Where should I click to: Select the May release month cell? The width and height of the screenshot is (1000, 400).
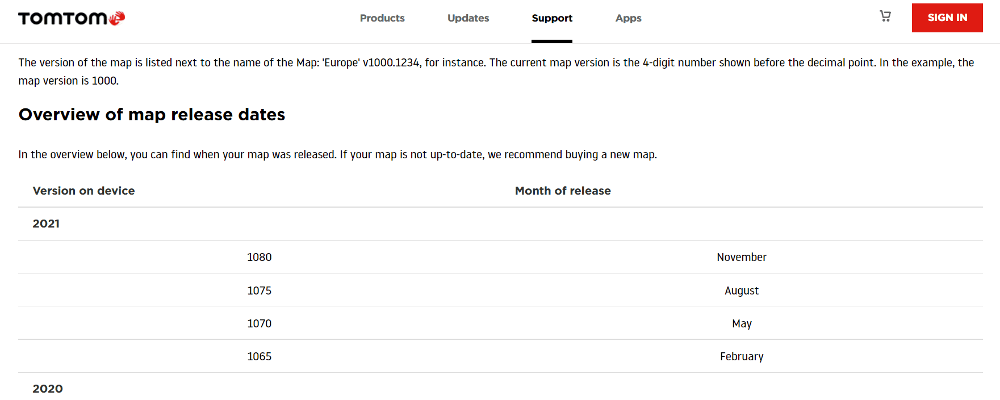pos(741,323)
